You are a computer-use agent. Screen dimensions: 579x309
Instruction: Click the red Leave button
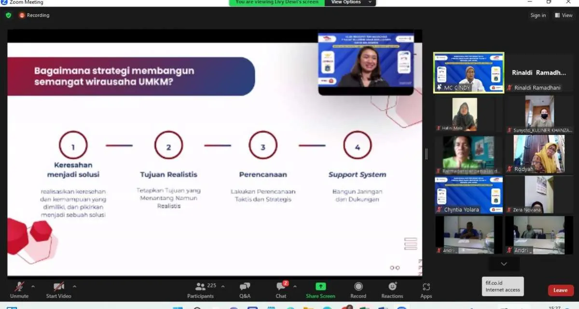pyautogui.click(x=560, y=290)
